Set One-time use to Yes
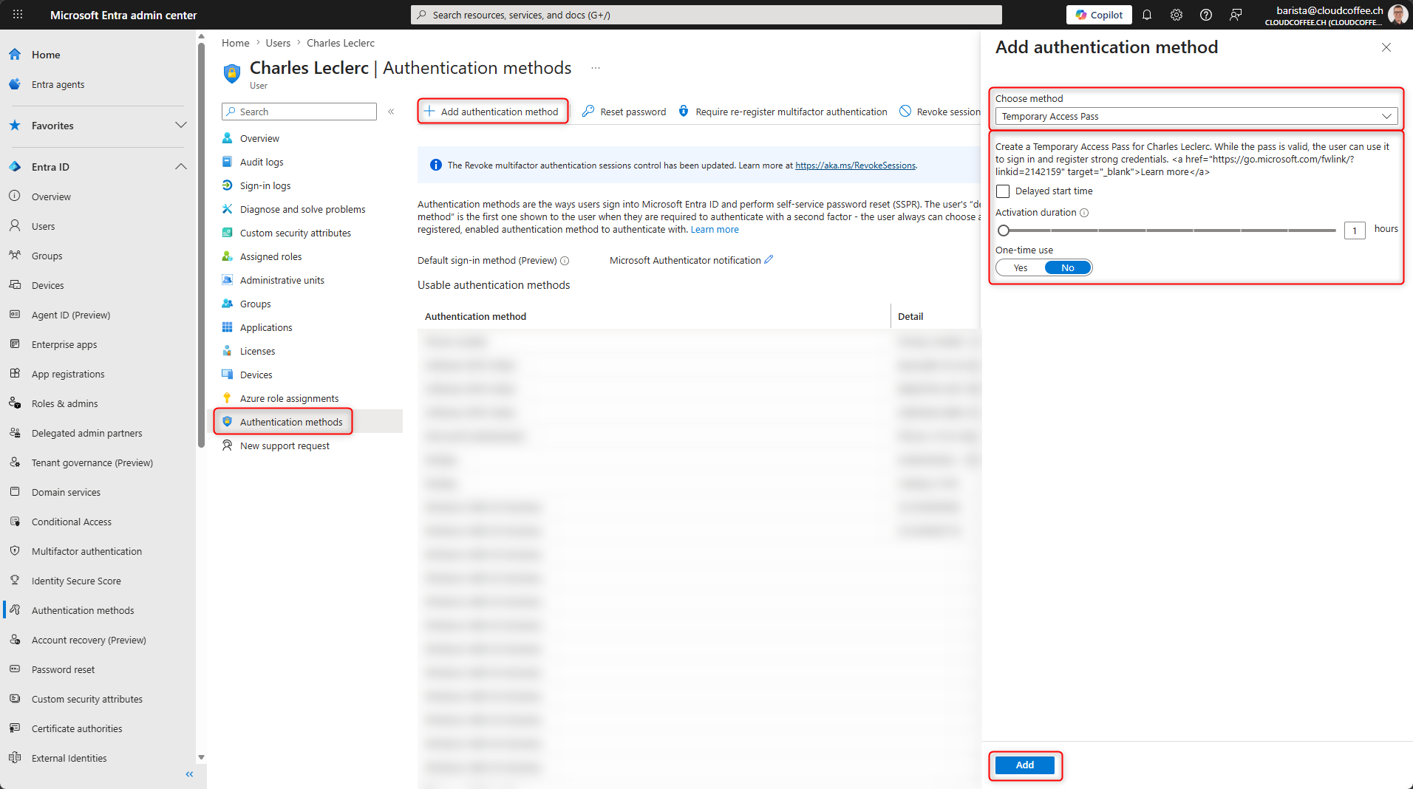The height and width of the screenshot is (789, 1413). coord(1021,268)
